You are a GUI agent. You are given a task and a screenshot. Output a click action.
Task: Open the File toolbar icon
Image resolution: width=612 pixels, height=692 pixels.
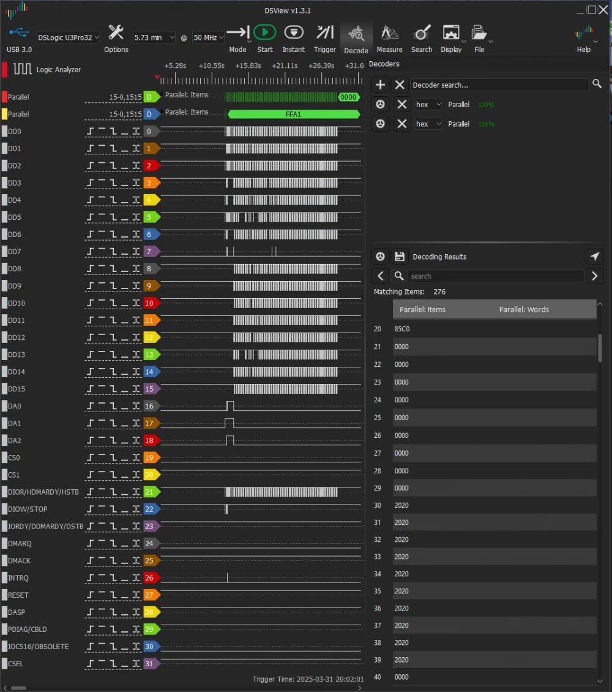click(478, 32)
